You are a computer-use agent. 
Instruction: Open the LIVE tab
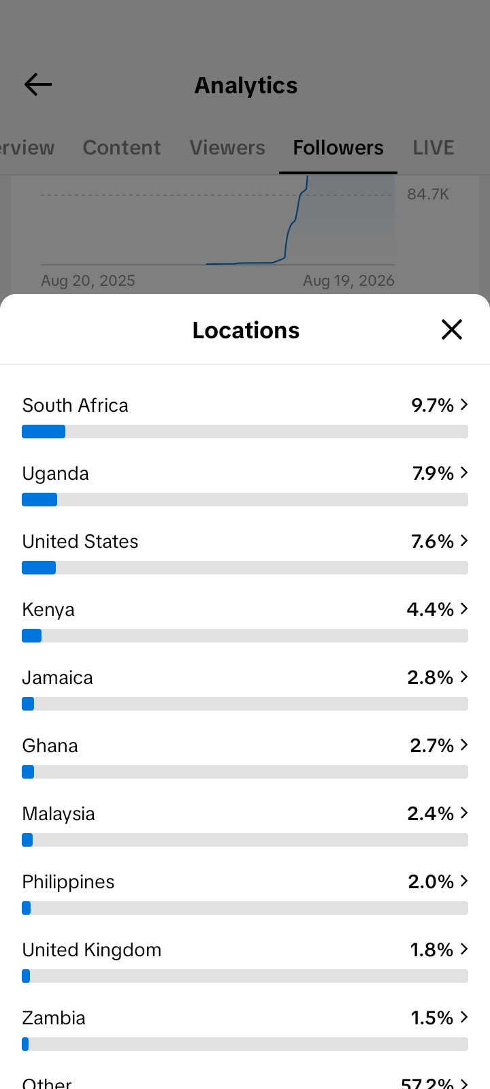click(434, 148)
